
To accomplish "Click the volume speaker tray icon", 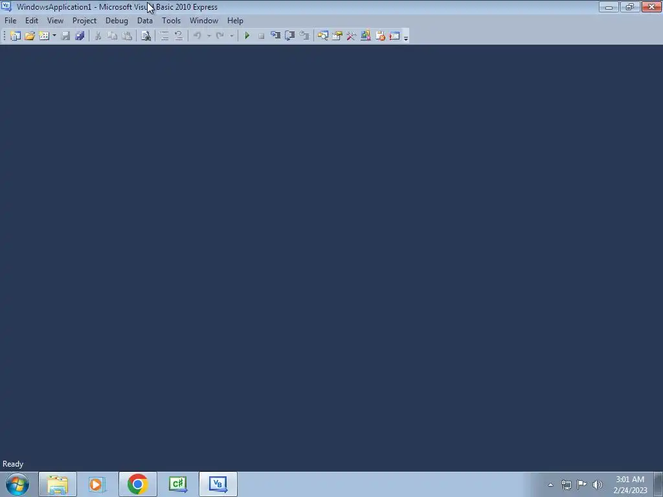I will click(x=598, y=485).
